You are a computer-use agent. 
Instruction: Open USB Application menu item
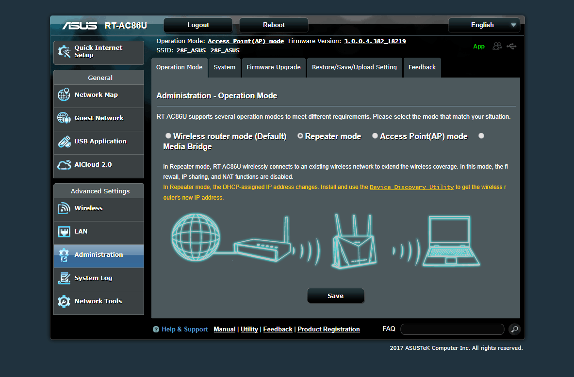click(98, 142)
